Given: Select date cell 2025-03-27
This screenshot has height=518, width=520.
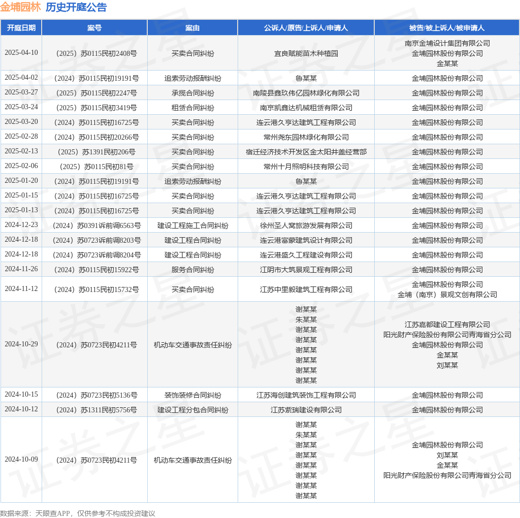Looking at the screenshot, I should [21, 92].
